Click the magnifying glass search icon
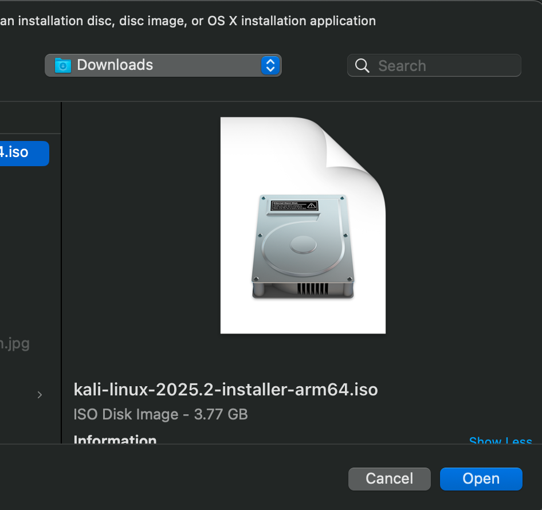This screenshot has height=510, width=542. tap(362, 66)
